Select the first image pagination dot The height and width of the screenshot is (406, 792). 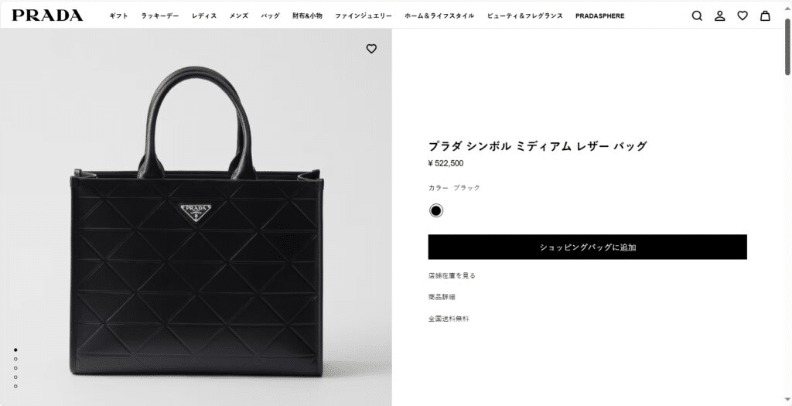[x=15, y=350]
